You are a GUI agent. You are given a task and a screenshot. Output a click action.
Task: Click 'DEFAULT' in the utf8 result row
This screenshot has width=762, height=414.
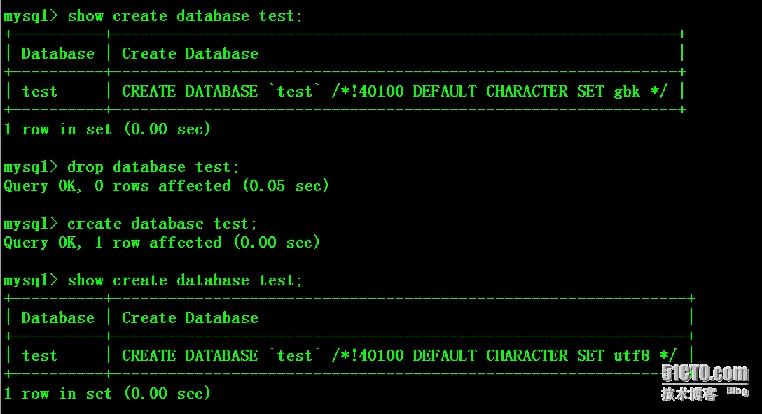pos(445,355)
